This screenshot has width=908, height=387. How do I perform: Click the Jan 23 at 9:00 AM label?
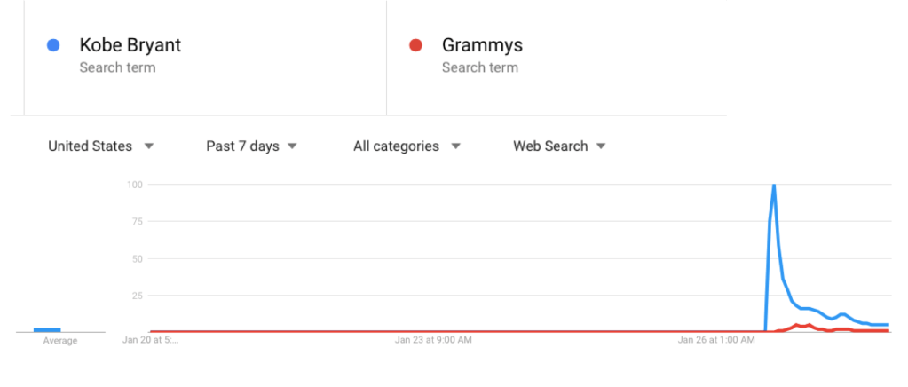point(433,339)
